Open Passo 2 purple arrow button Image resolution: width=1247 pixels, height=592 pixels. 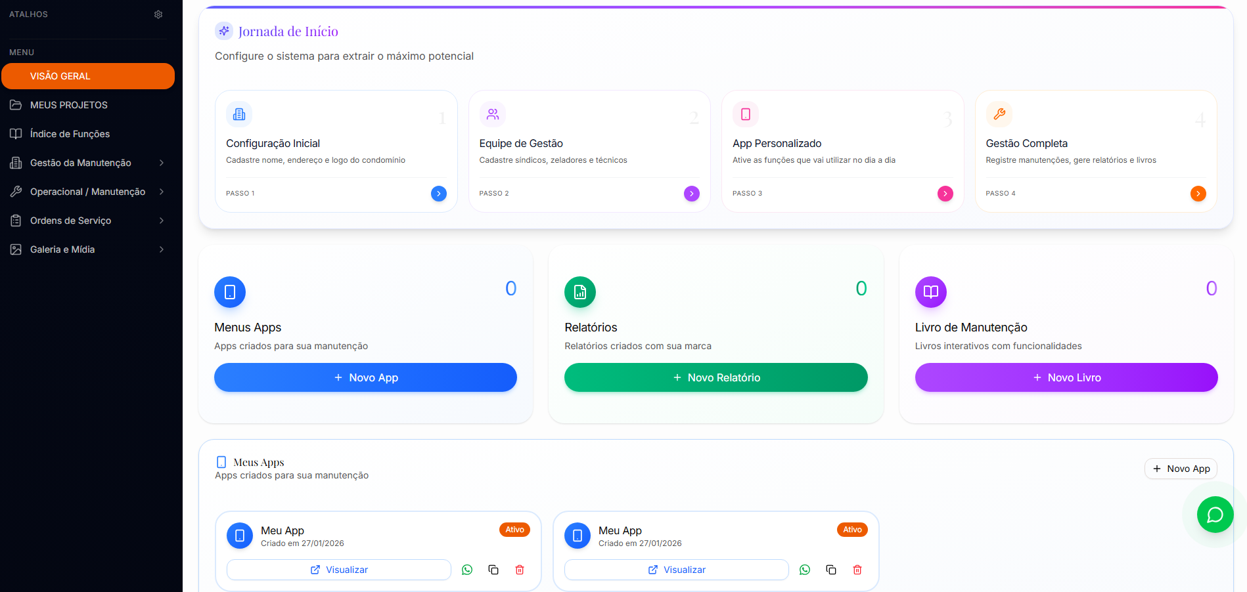click(692, 194)
